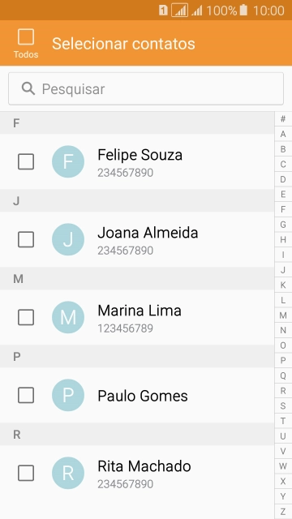Open the Pesquisar search field
The height and width of the screenshot is (519, 292).
[146, 88]
